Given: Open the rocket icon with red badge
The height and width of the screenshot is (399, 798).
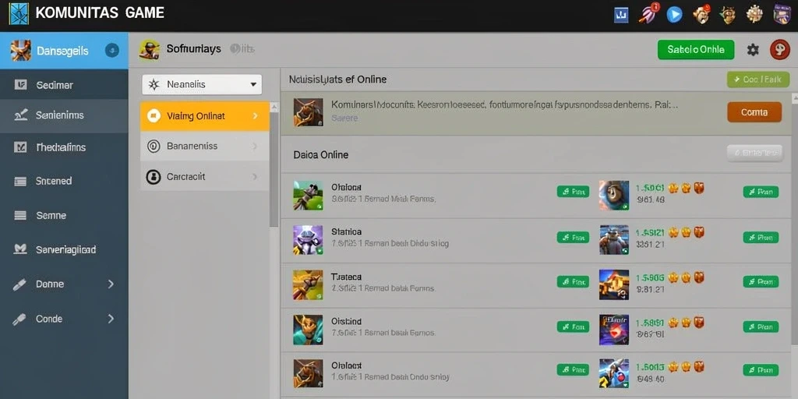Looking at the screenshot, I should pyautogui.click(x=648, y=14).
